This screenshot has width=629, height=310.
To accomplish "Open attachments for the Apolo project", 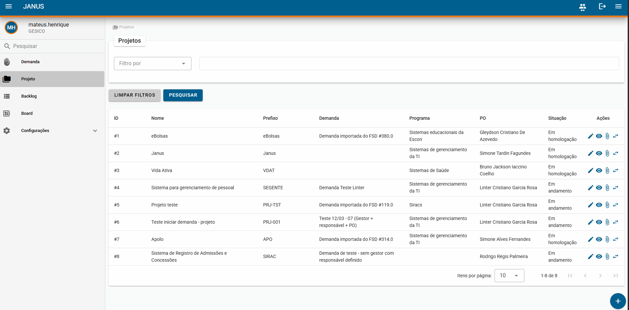I will click(607, 239).
